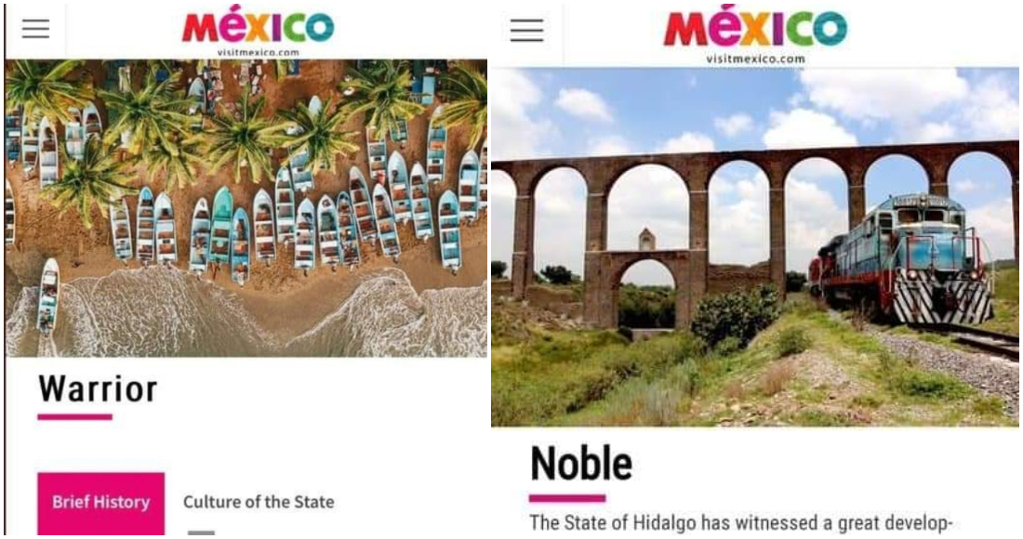Image resolution: width=1023 pixels, height=539 pixels.
Task: Open the aerial beach boats photo
Action: [x=246, y=208]
